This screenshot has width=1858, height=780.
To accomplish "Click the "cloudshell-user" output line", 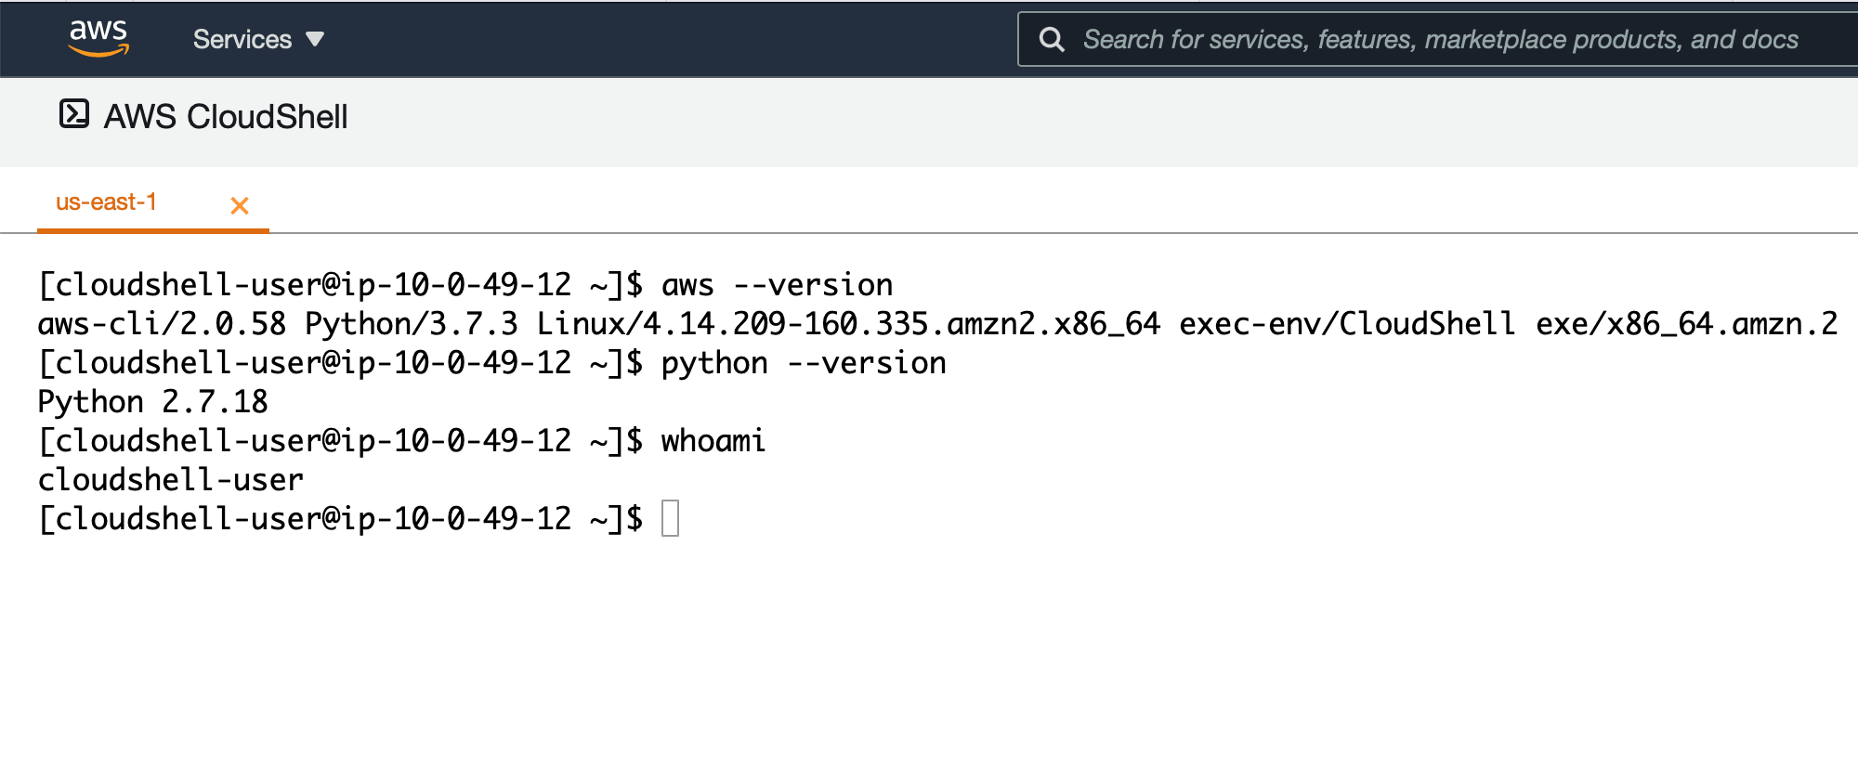I will click(x=170, y=480).
